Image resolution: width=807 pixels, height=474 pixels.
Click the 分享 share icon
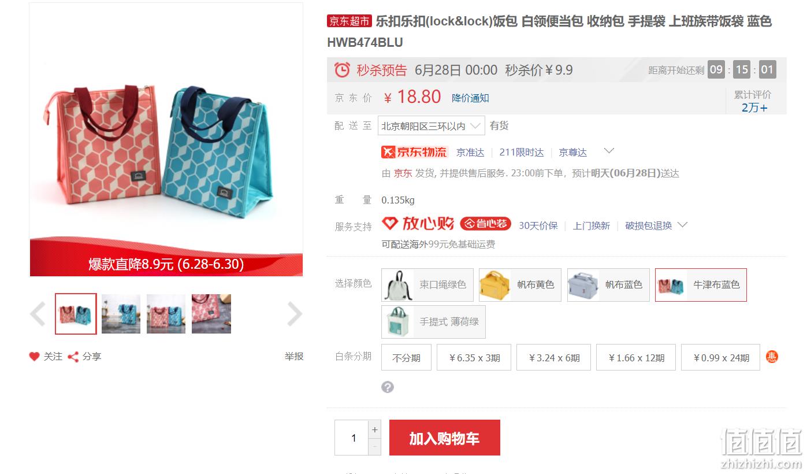pyautogui.click(x=73, y=357)
